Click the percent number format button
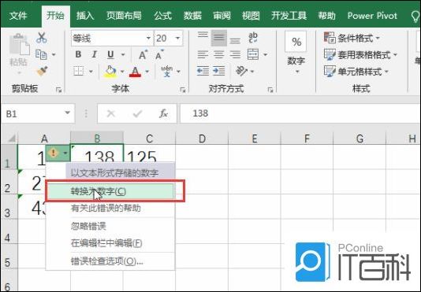The image size is (421, 292). [x=296, y=42]
